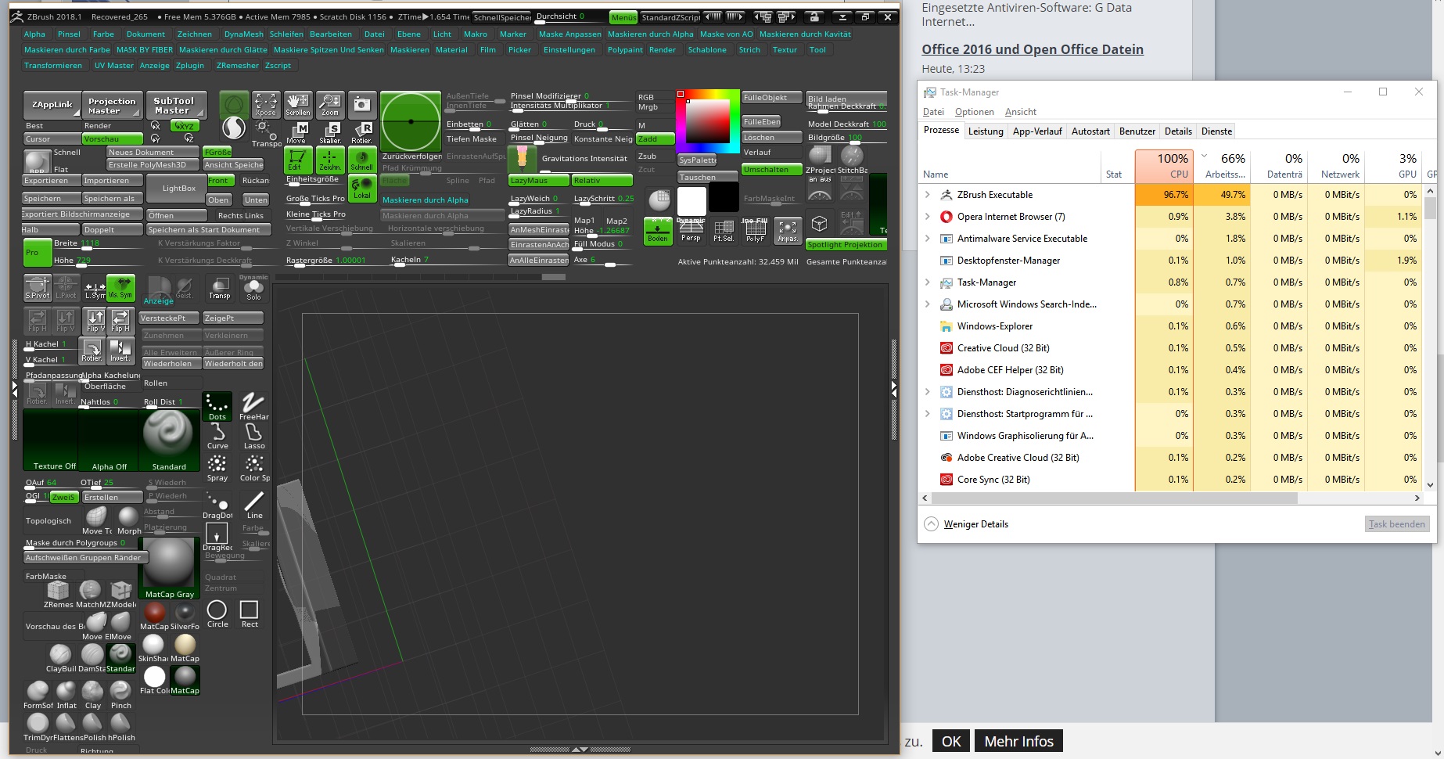Choose the FreeHand stroke icon
The width and height of the screenshot is (1444, 759).
point(253,407)
